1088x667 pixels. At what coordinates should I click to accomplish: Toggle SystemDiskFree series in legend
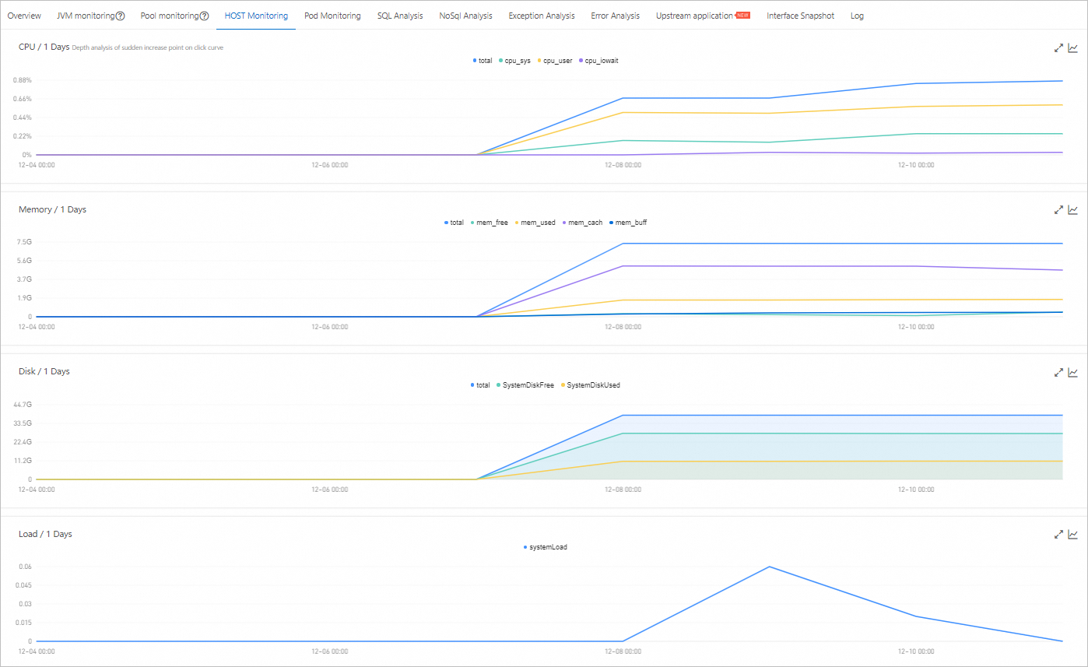pyautogui.click(x=525, y=385)
